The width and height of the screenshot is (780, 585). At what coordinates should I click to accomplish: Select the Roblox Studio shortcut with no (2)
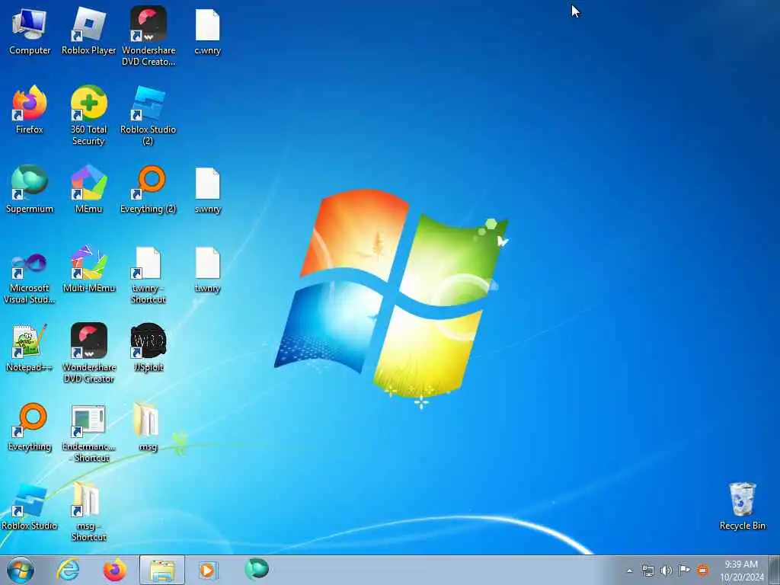click(x=30, y=506)
